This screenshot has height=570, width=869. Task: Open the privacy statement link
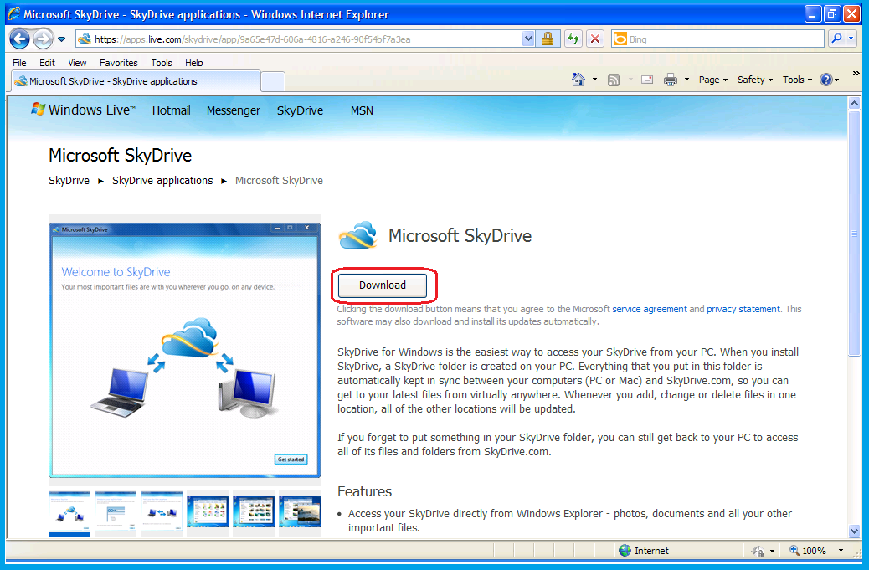point(743,309)
